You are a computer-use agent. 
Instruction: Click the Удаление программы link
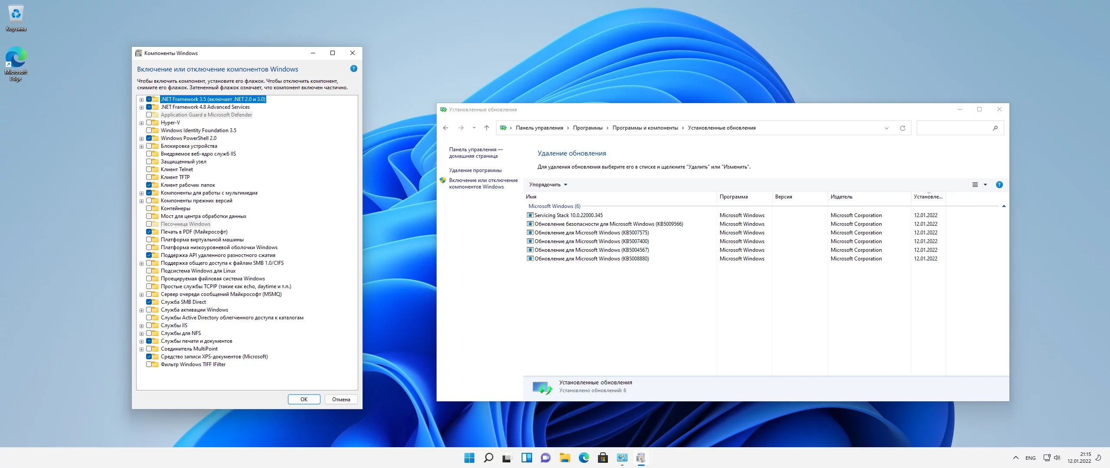coord(475,171)
